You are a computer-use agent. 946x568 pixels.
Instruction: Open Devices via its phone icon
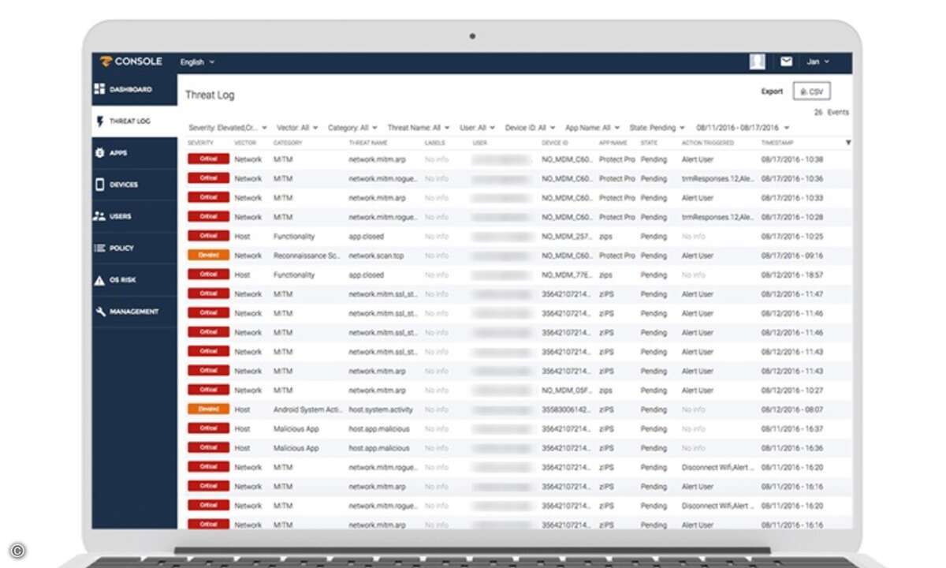99,185
